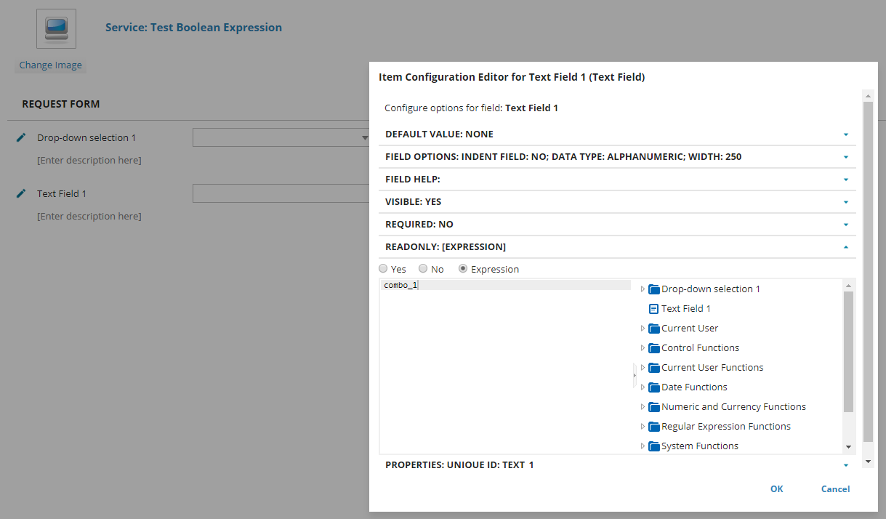The width and height of the screenshot is (886, 519).
Task: Select the Yes radio button
Action: pos(384,269)
